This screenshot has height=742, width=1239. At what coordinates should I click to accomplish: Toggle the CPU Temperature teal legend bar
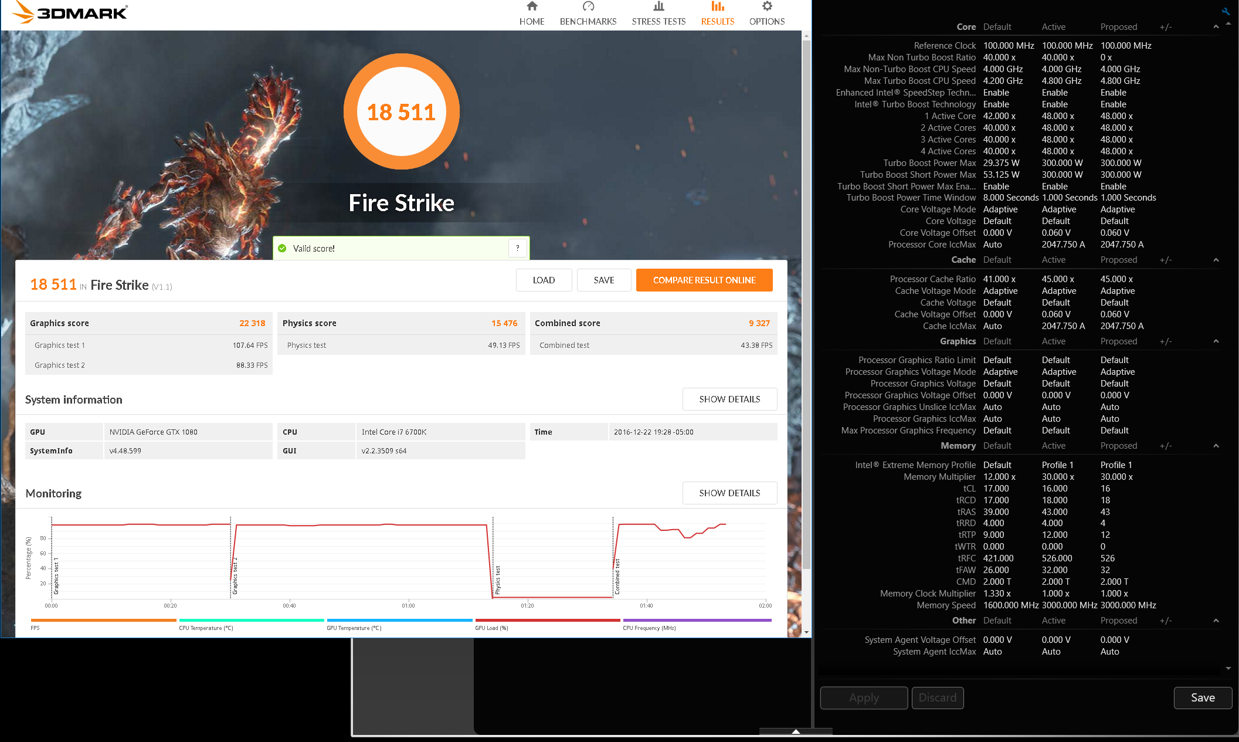(x=252, y=620)
